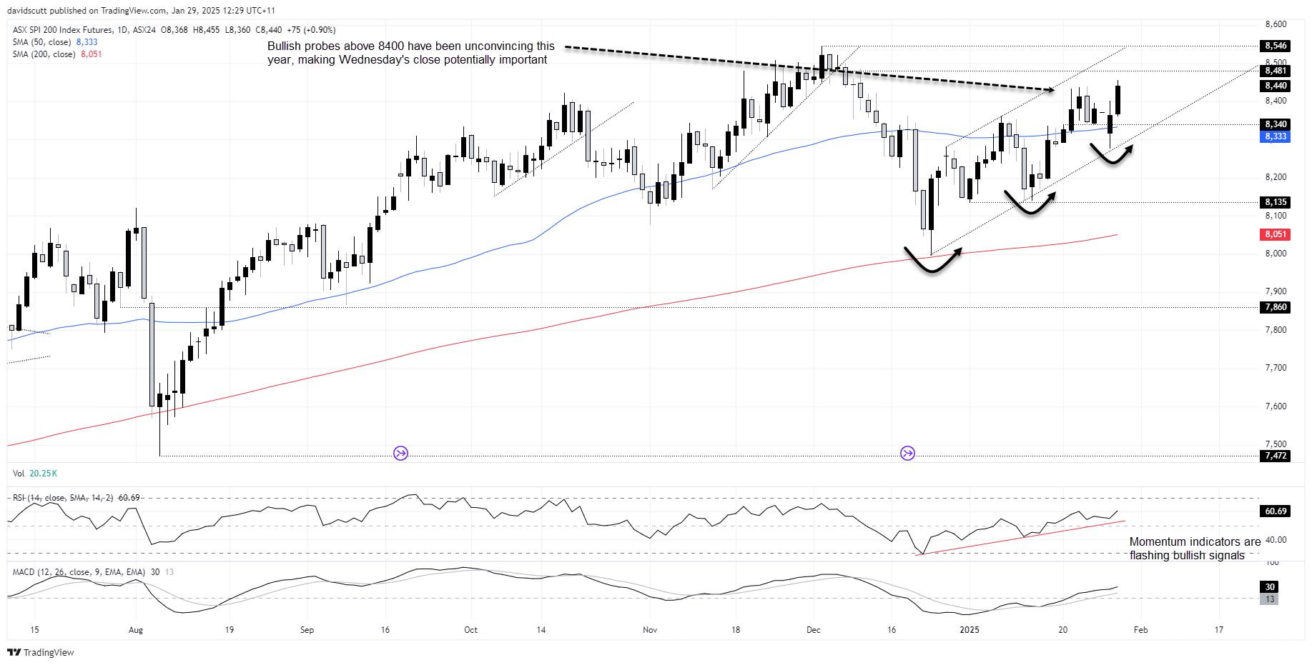Select the 8,135 price level label
1312x665 pixels.
[1276, 202]
